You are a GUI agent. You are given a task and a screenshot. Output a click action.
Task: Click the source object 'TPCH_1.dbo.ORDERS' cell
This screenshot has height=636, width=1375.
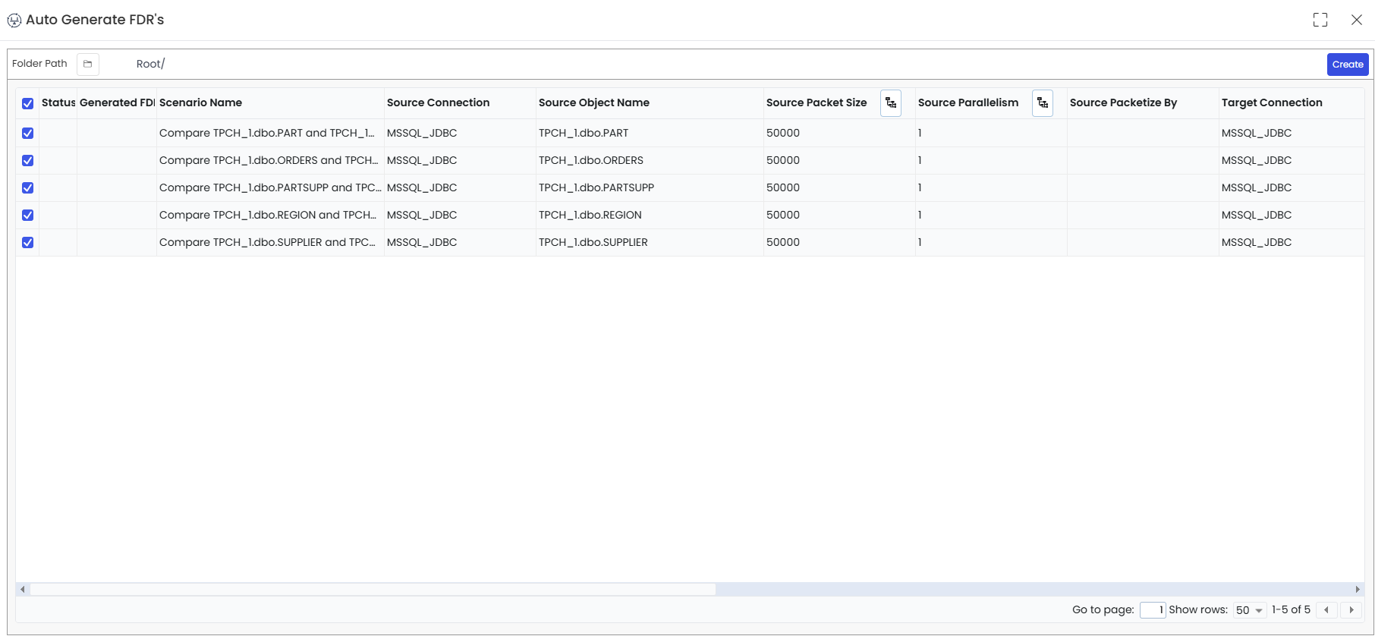tap(650, 160)
